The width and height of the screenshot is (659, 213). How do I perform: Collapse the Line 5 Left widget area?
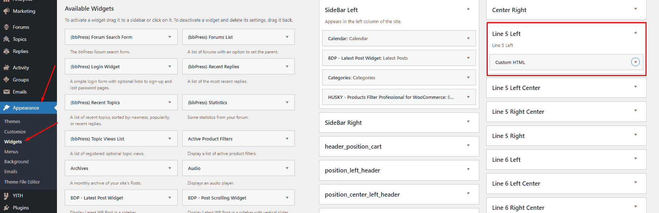click(x=636, y=33)
